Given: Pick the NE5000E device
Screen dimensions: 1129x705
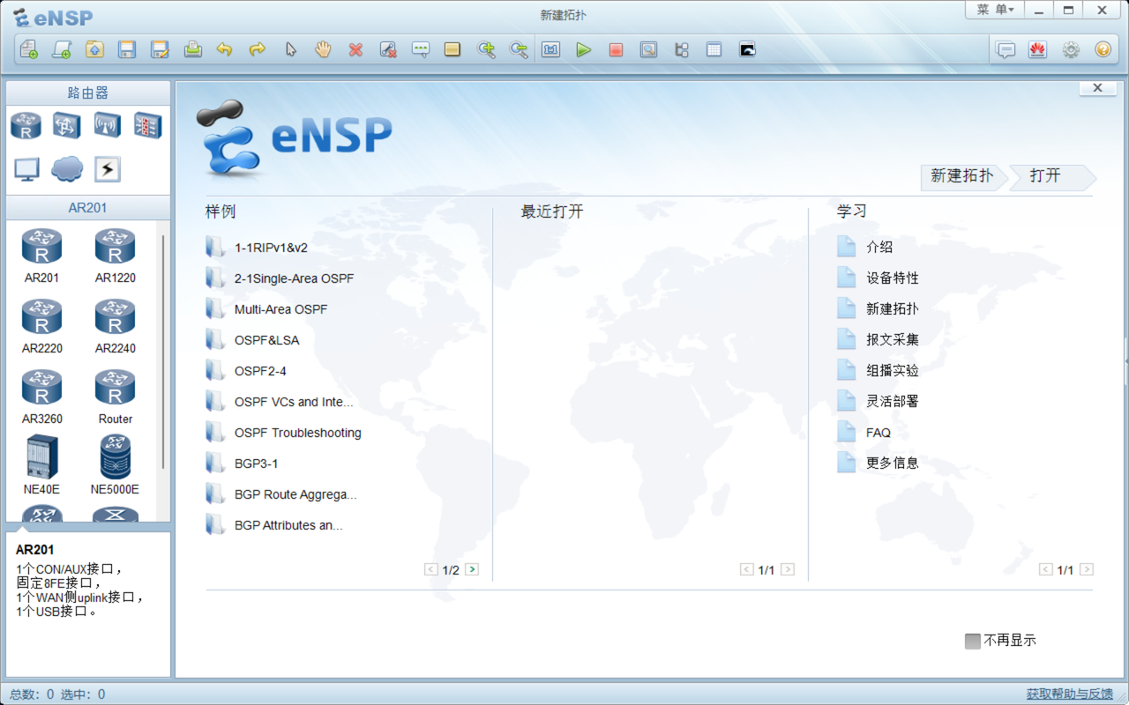Looking at the screenshot, I should (115, 465).
